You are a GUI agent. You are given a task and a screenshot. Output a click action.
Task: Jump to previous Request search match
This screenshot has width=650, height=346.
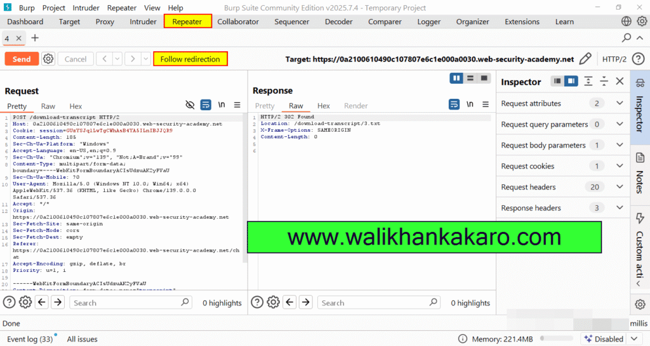[x=42, y=302]
